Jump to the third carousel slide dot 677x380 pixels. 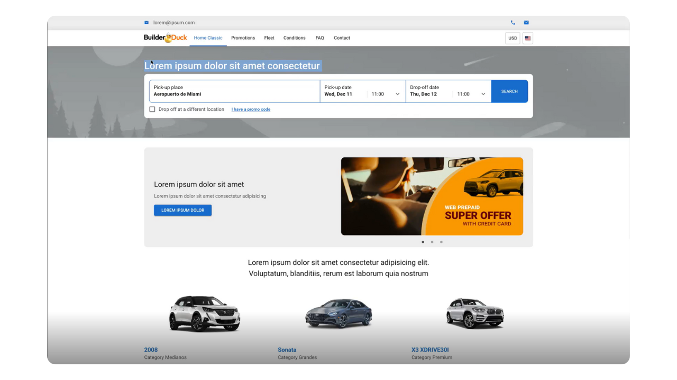point(441,242)
